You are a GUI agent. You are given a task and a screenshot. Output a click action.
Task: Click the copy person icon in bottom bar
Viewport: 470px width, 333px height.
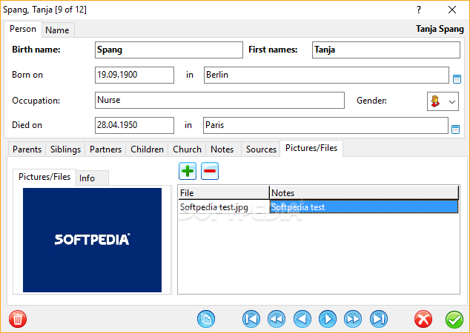tap(206, 319)
